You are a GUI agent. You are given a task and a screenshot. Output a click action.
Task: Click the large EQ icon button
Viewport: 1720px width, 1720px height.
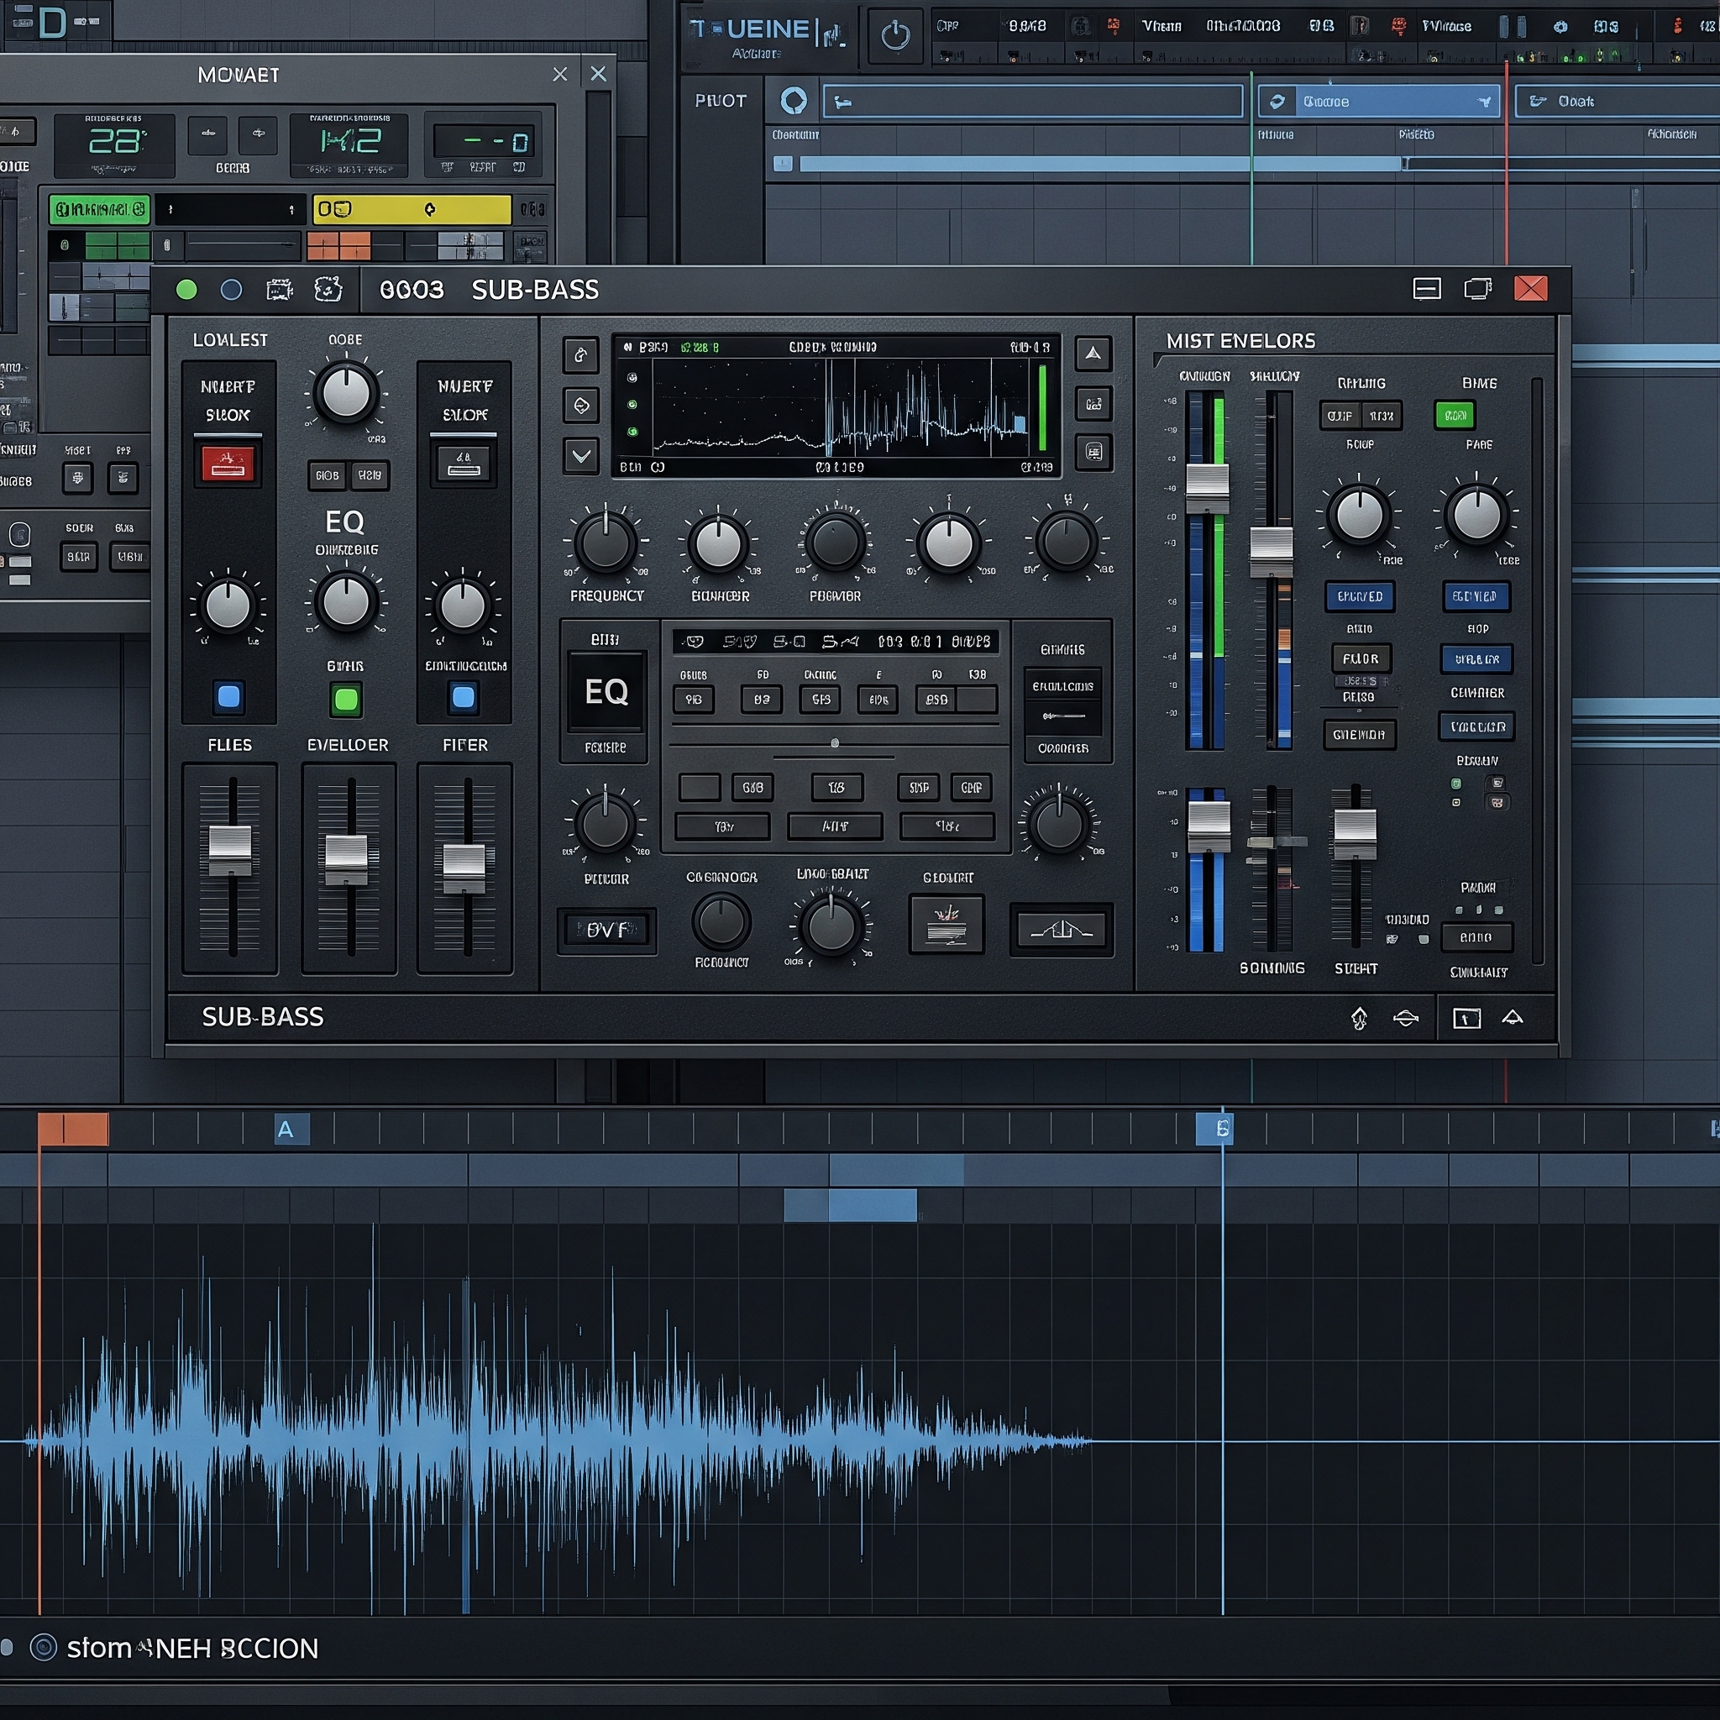tap(606, 692)
